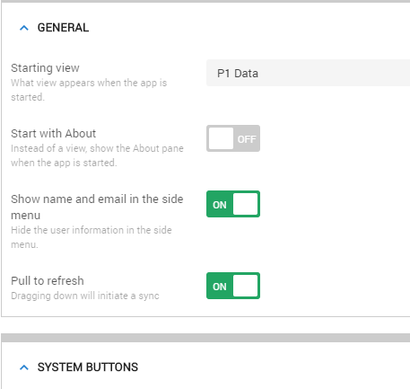Click the SYSTEM BUTTONS heading text
410x389 pixels.
coord(88,367)
